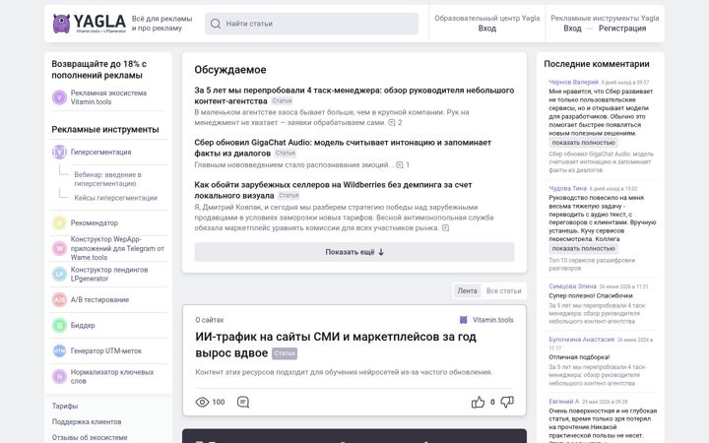709x443 pixels.
Task: Click comment icon of Wildberries article
Action: 445,228
